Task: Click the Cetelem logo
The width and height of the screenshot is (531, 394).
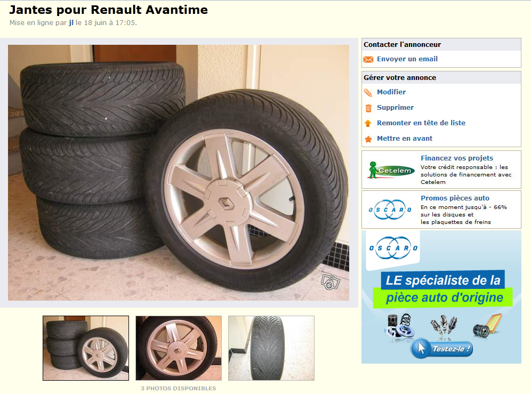Action: click(391, 170)
